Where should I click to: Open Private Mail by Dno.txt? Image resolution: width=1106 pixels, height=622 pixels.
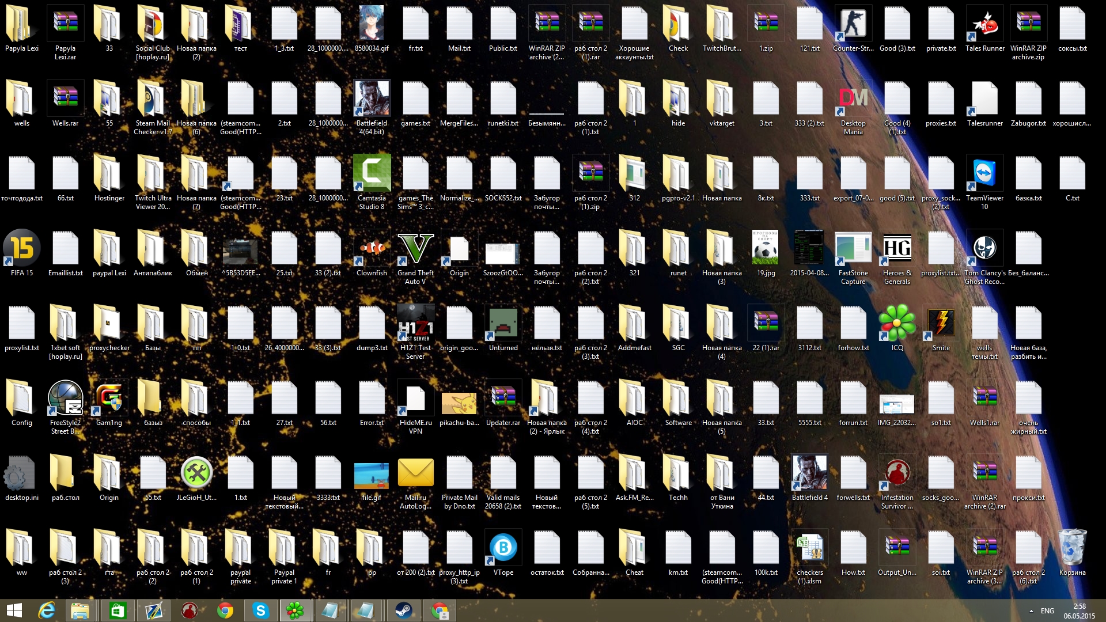coord(460,473)
